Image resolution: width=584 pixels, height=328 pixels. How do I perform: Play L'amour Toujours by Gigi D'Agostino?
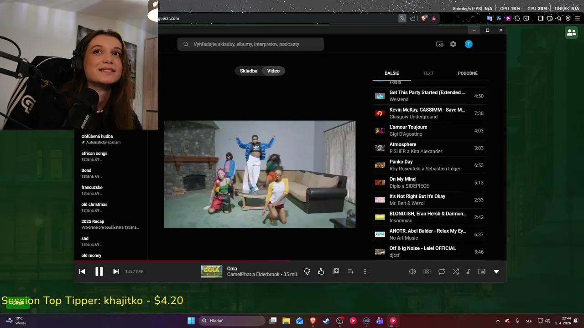[429, 131]
